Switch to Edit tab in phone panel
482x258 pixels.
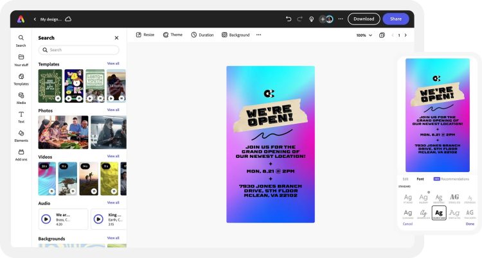click(x=406, y=179)
